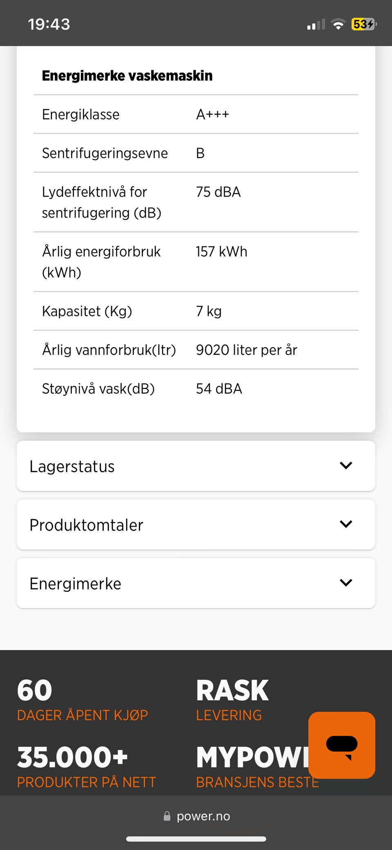The height and width of the screenshot is (850, 392).
Task: Tap the Wi-Fi status icon
Action: click(338, 25)
